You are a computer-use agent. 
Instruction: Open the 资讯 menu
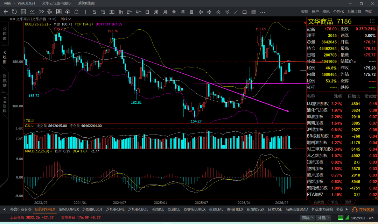pos(326,12)
